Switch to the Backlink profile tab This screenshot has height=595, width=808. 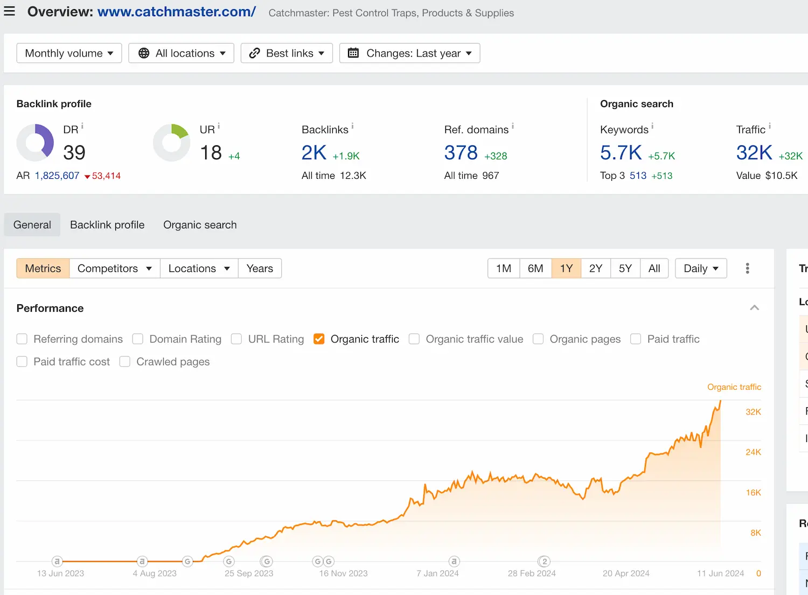[107, 225]
